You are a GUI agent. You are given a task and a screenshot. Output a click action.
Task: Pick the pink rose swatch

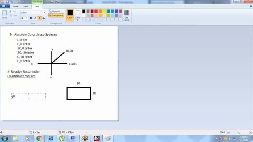(96, 15)
